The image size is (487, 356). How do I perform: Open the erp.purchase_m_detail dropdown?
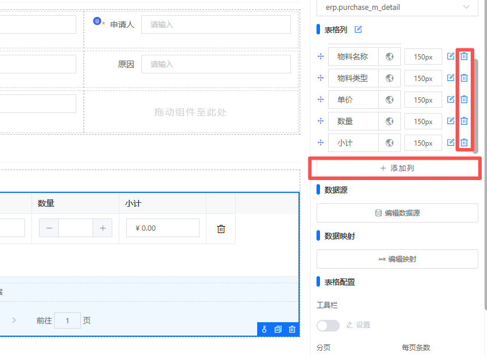coord(400,8)
